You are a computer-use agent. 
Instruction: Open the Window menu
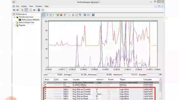coord(39,6)
